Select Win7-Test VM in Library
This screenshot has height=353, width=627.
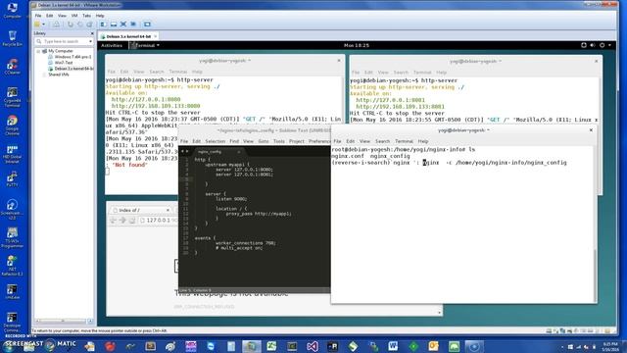click(61, 63)
